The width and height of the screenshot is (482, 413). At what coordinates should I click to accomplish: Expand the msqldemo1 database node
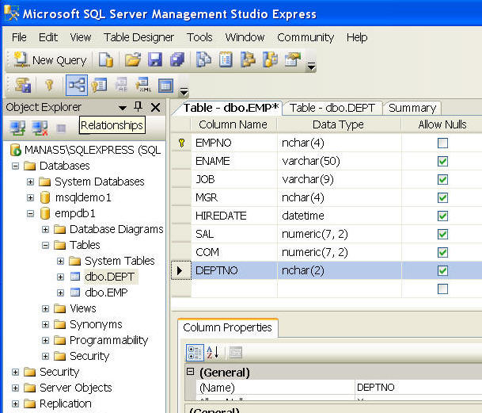click(x=30, y=197)
